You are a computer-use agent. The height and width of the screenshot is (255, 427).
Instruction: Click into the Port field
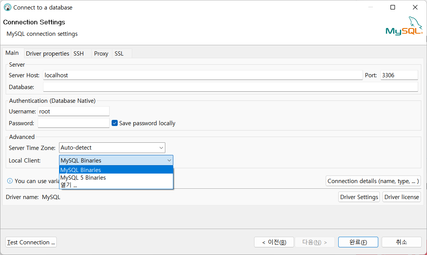[399, 75]
